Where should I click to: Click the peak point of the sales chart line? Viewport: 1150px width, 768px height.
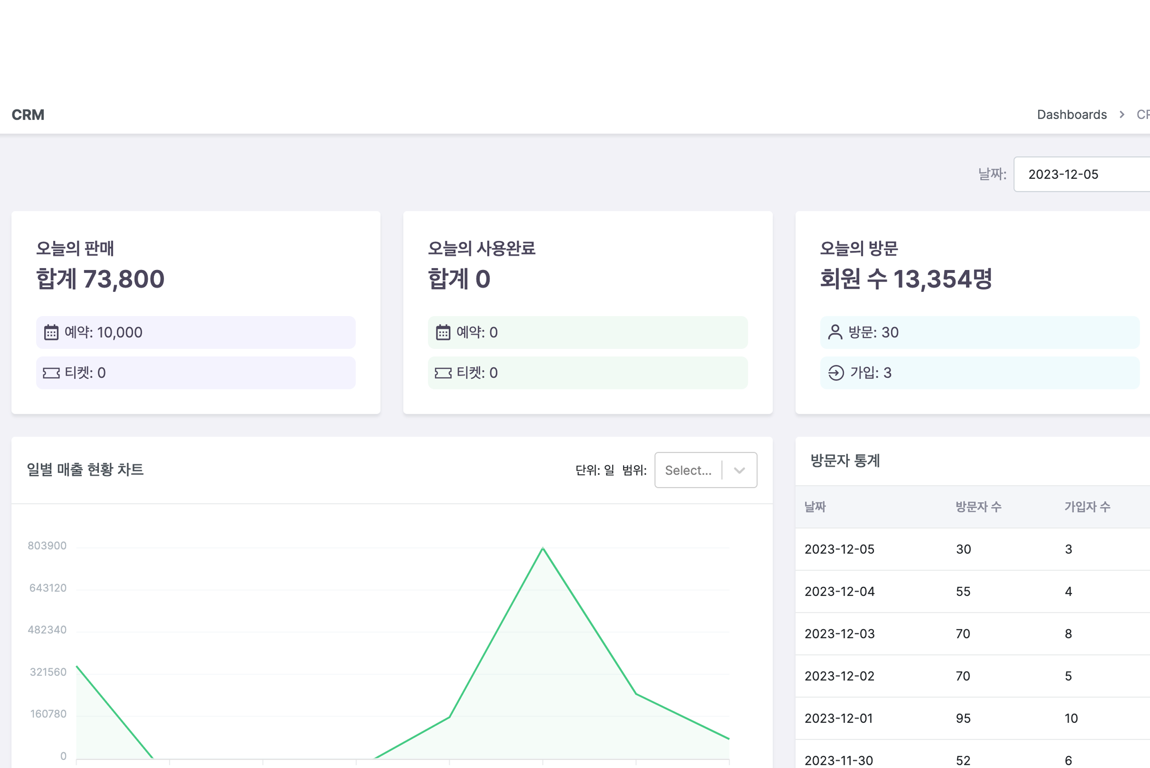pos(543,548)
